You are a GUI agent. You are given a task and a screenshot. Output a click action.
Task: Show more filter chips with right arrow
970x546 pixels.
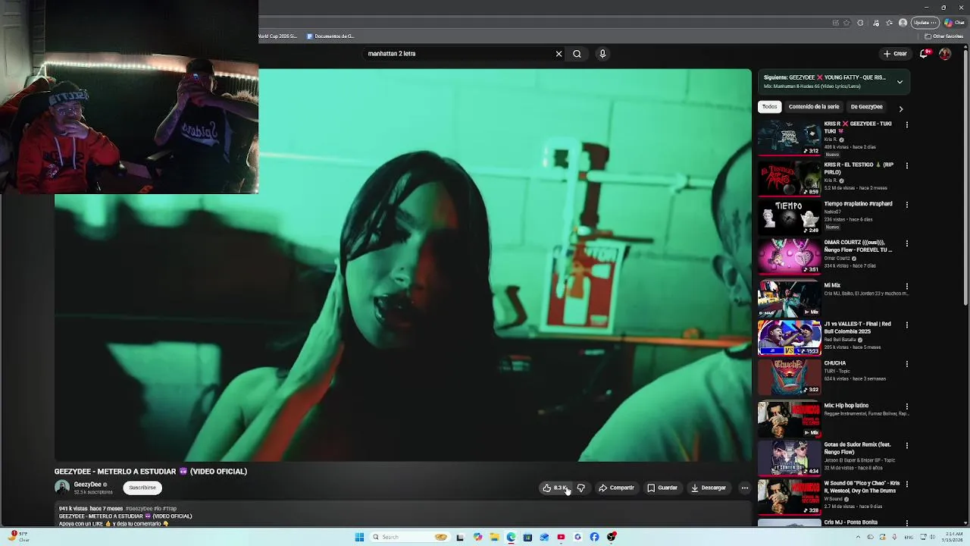click(x=900, y=108)
